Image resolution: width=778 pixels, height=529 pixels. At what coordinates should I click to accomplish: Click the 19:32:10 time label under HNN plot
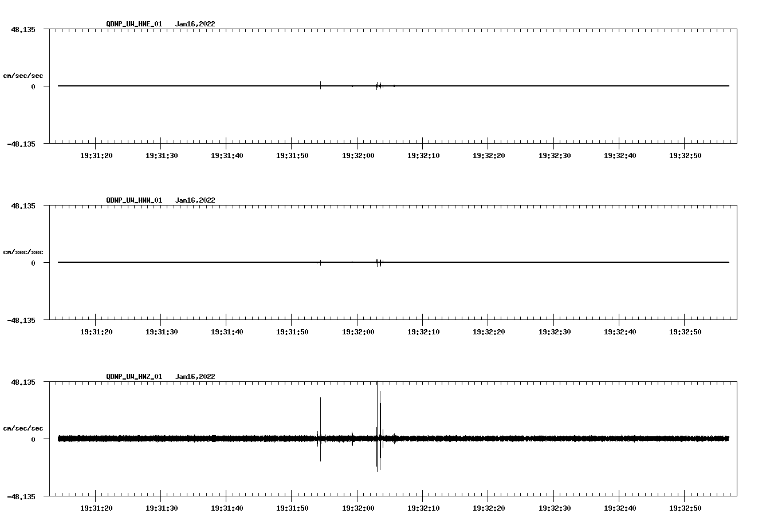tap(423, 332)
